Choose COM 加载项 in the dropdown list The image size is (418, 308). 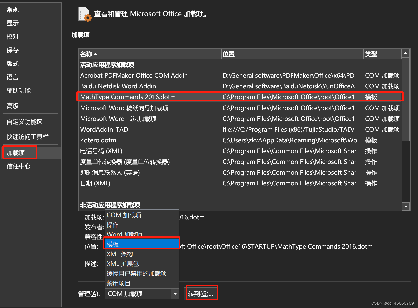142,215
